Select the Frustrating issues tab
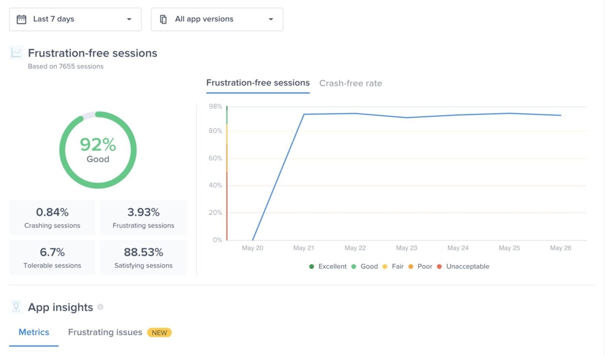The height and width of the screenshot is (356, 605). pyautogui.click(x=105, y=332)
